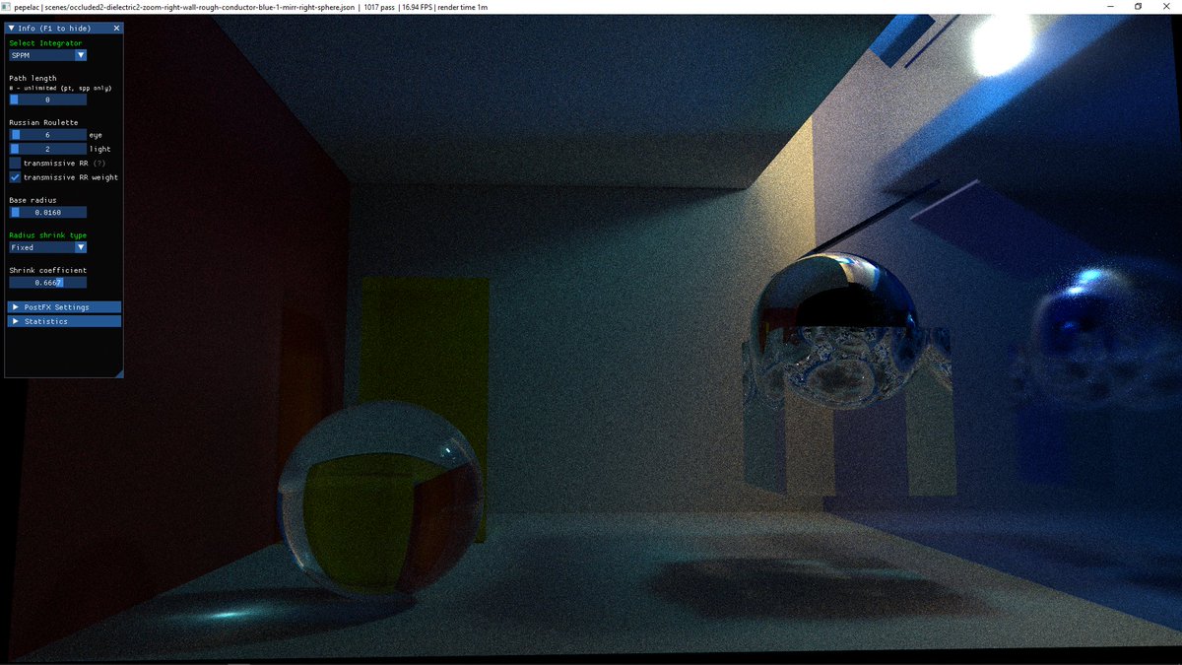Edit the Shrink coefficient value 0.6667
Image resolution: width=1182 pixels, height=665 pixels.
[x=47, y=283]
